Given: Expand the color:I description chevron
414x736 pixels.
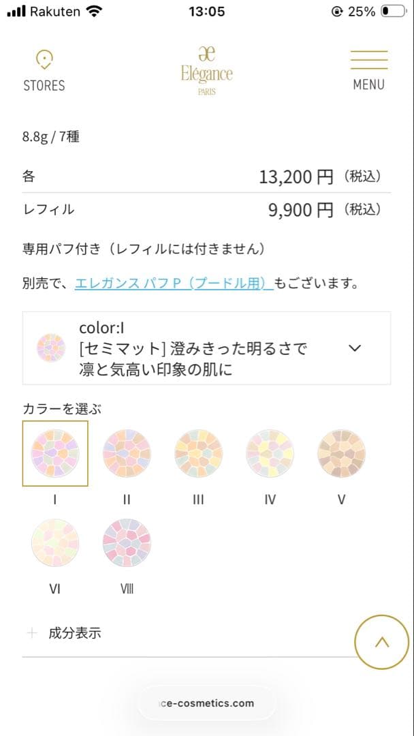Looking at the screenshot, I should pyautogui.click(x=355, y=348).
